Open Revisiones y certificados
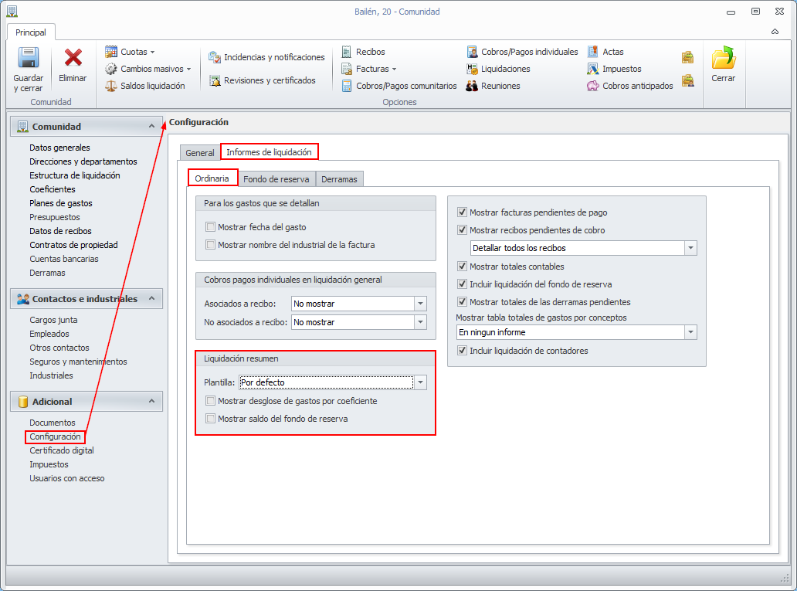 coord(263,80)
